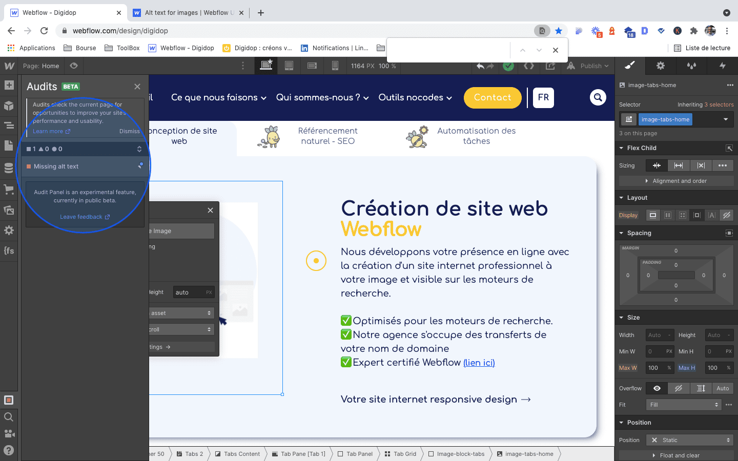Click the green save status checkmark
This screenshot has height=461, width=738.
[x=508, y=66]
